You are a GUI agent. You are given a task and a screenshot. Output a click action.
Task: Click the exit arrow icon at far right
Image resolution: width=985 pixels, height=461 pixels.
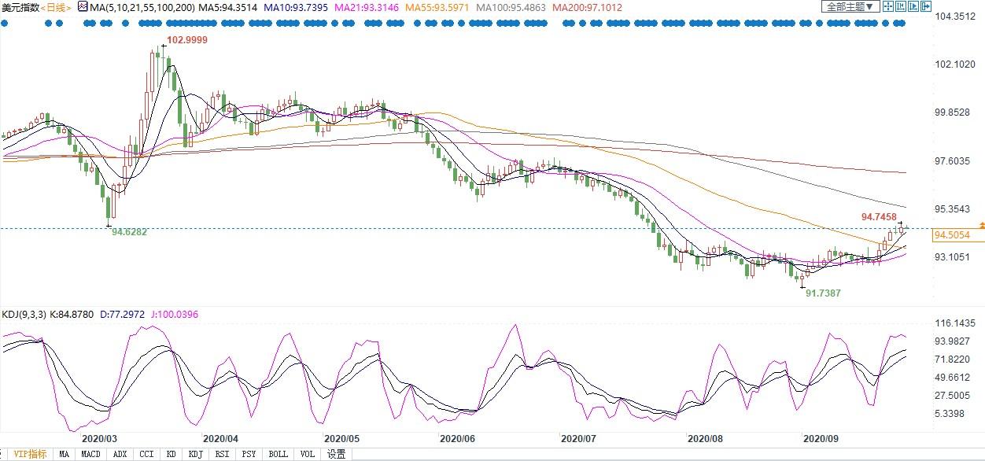click(926, 6)
